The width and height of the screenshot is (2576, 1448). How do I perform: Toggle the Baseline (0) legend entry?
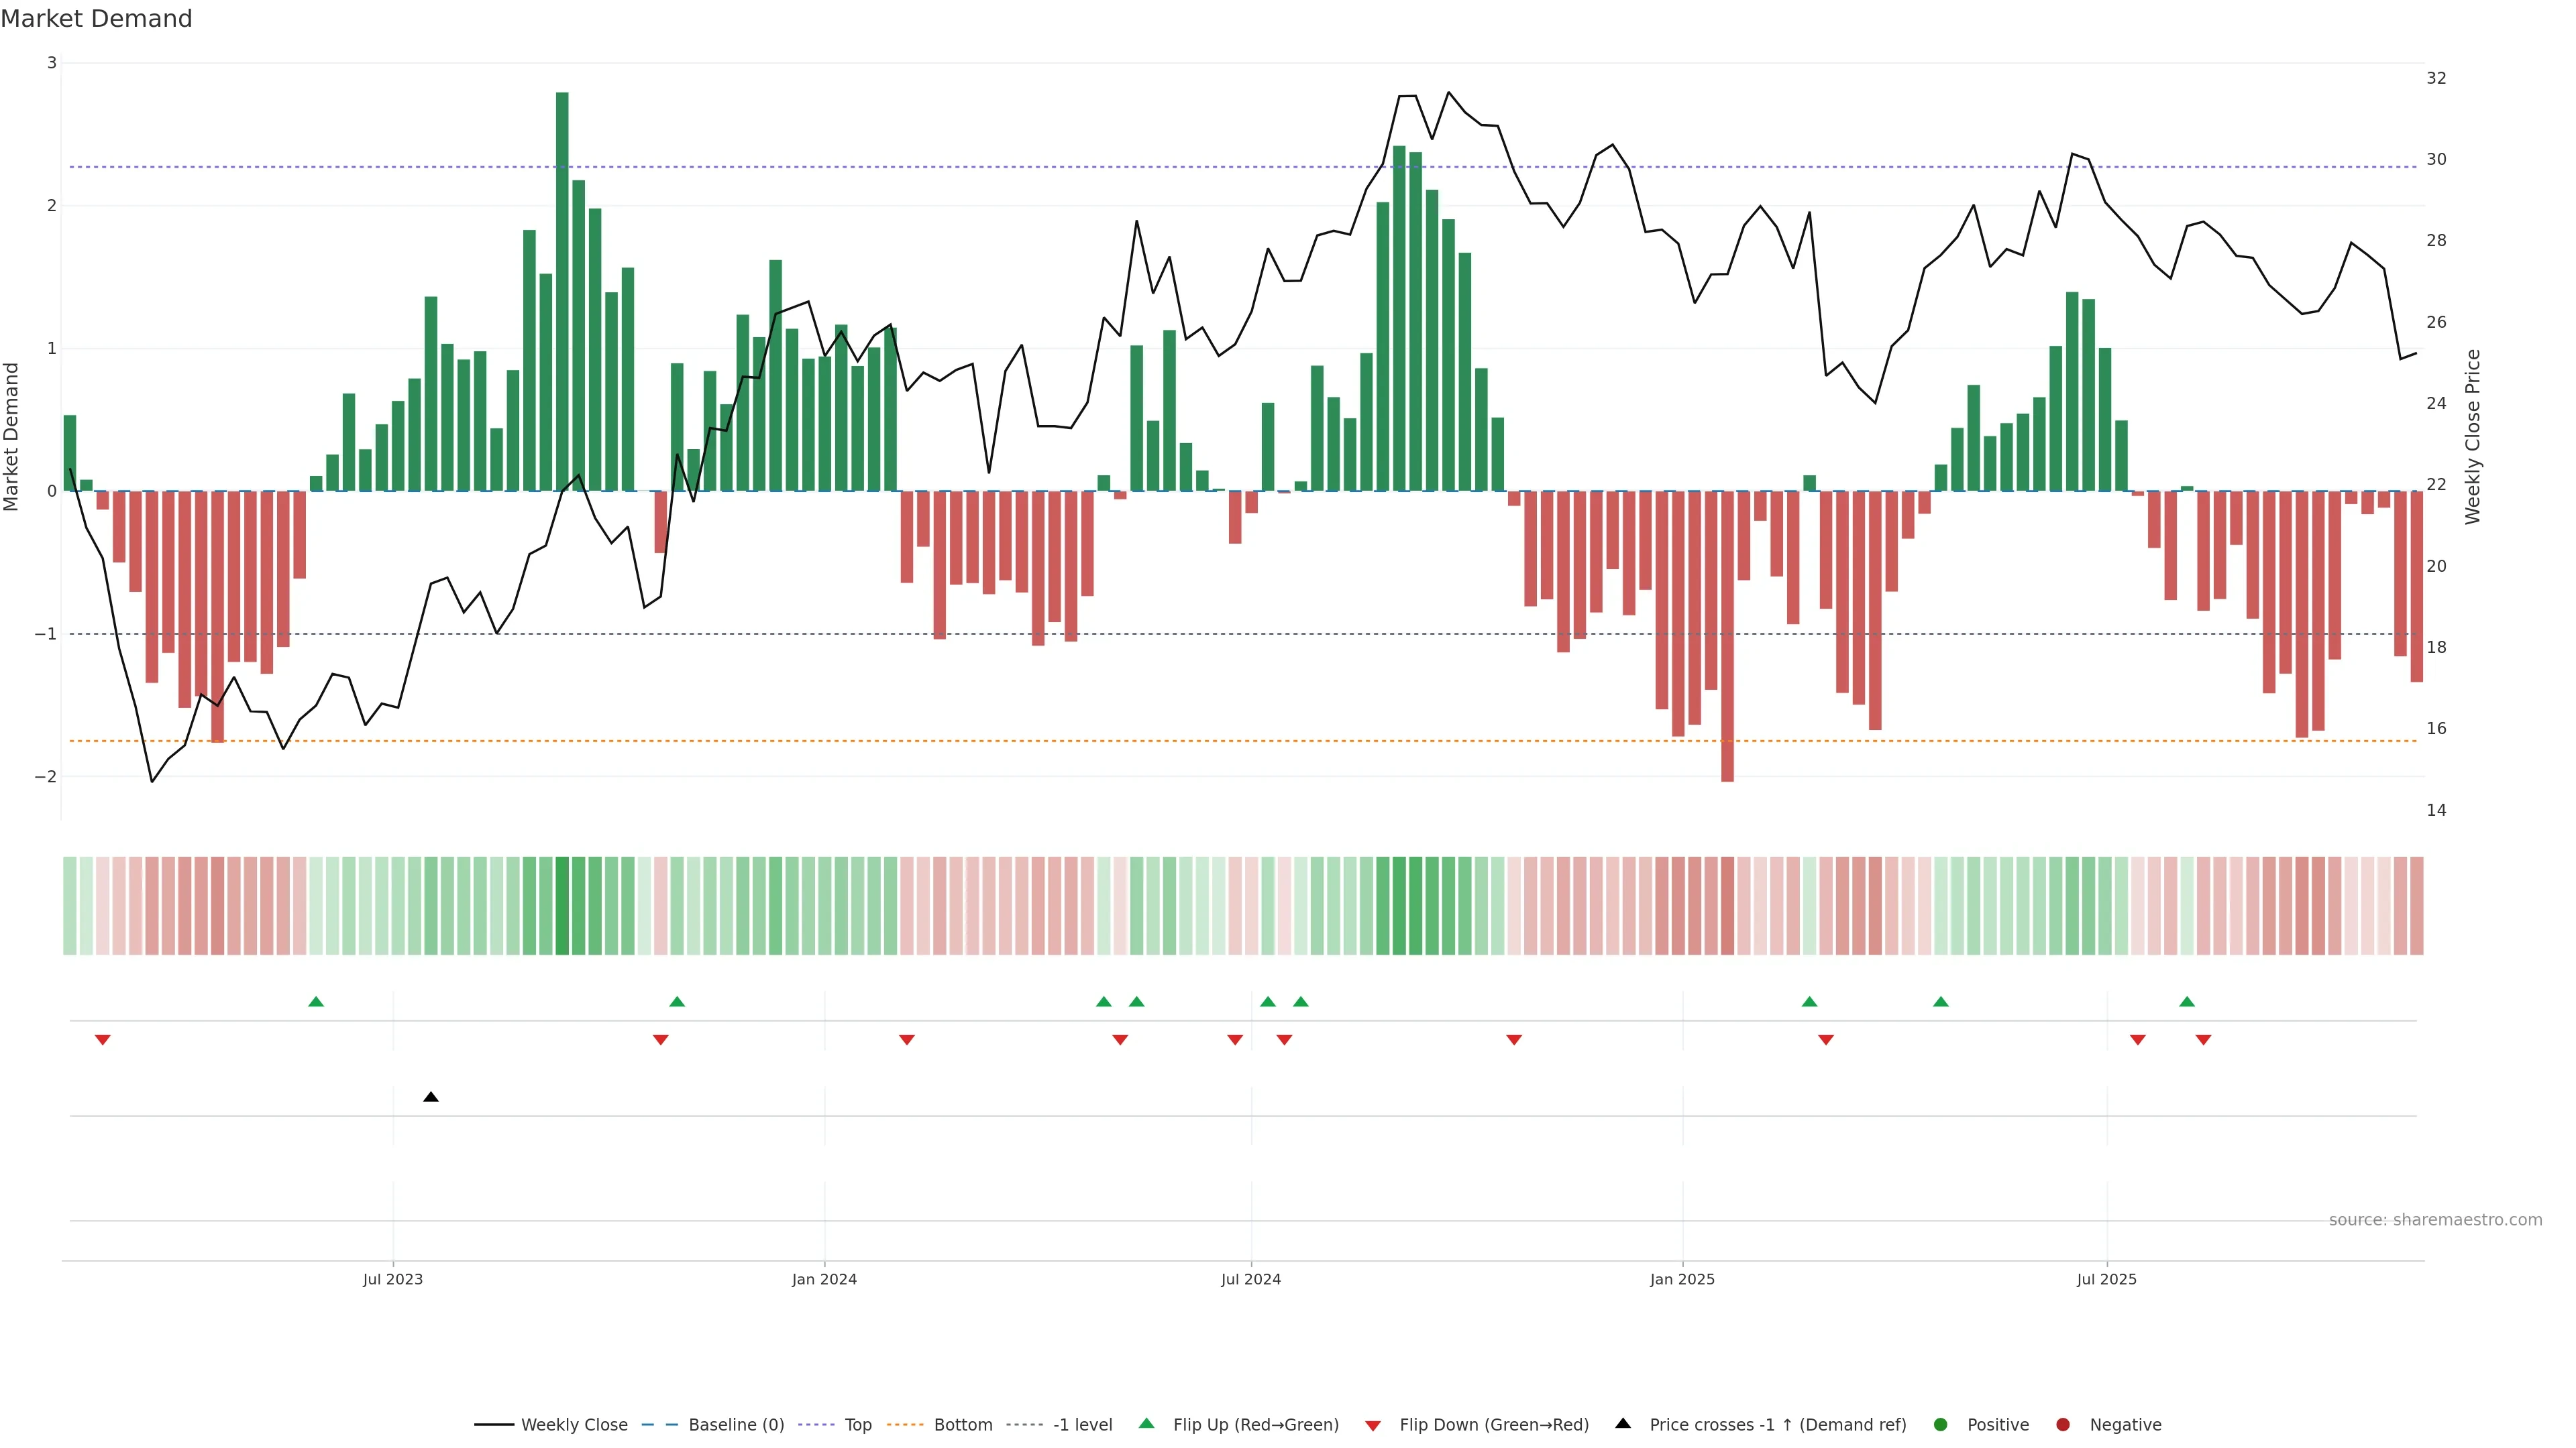click(735, 1425)
